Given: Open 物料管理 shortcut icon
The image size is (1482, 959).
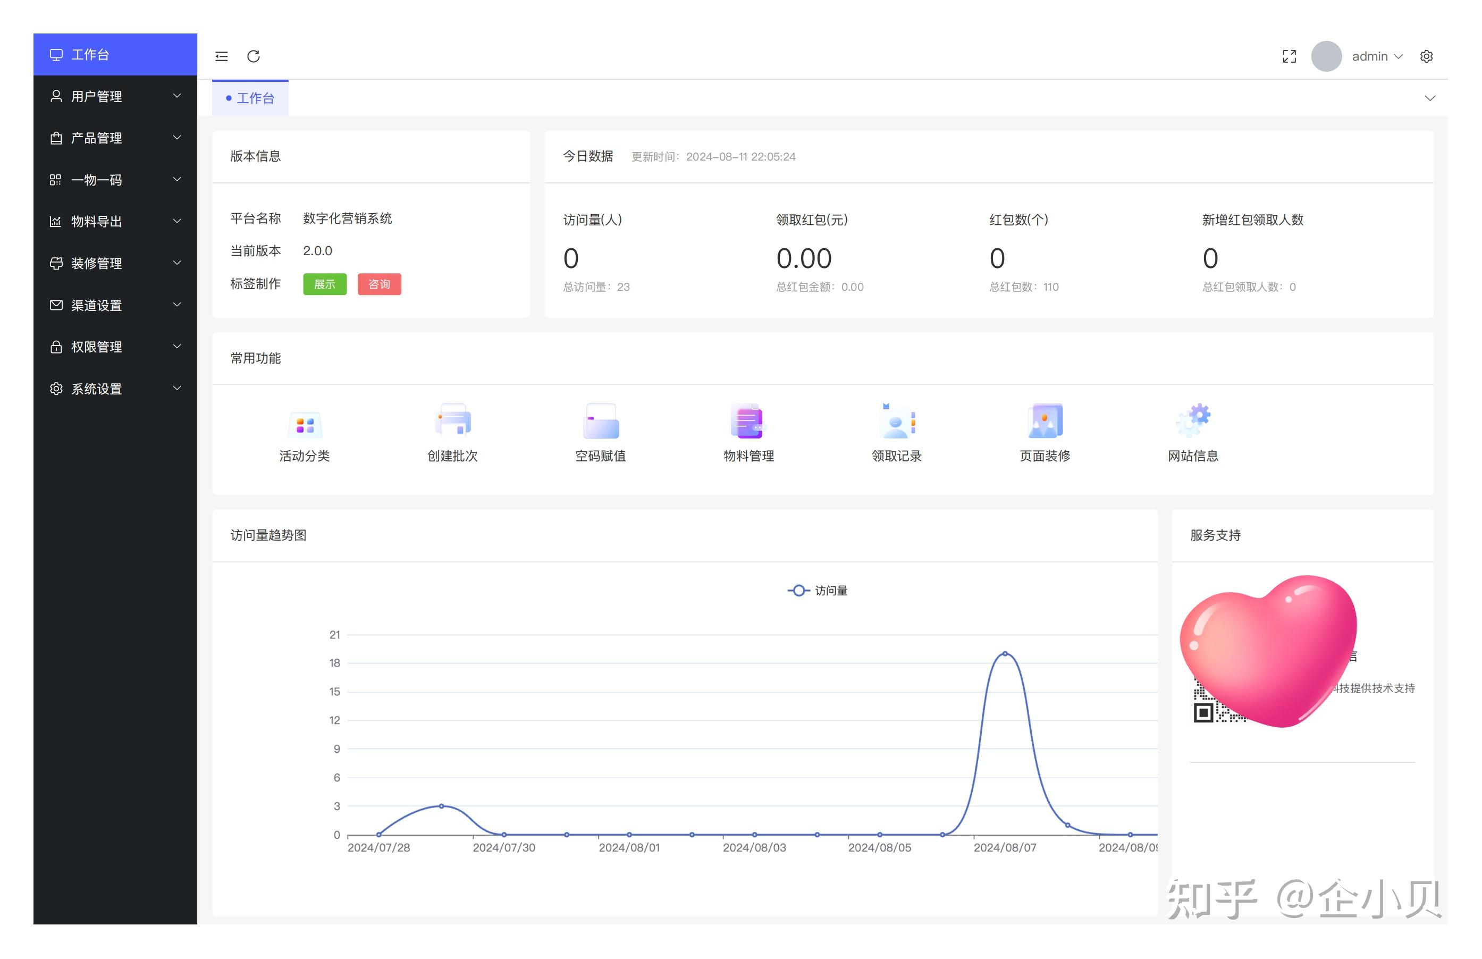Looking at the screenshot, I should [x=748, y=422].
